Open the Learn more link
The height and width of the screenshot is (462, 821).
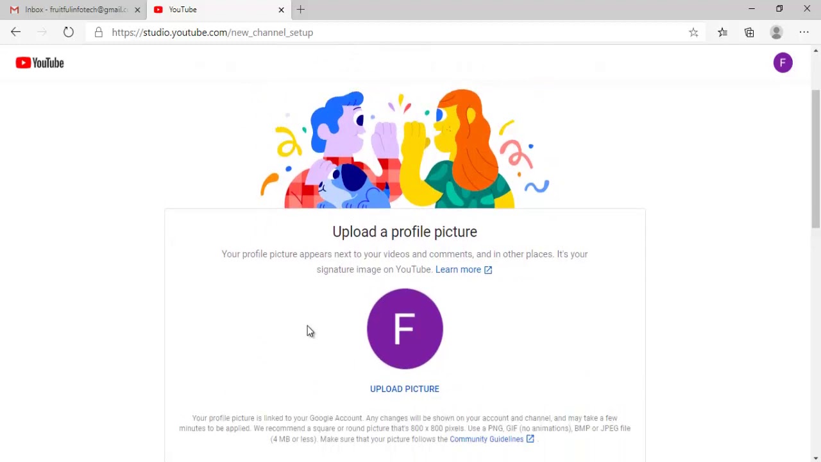[x=464, y=269]
